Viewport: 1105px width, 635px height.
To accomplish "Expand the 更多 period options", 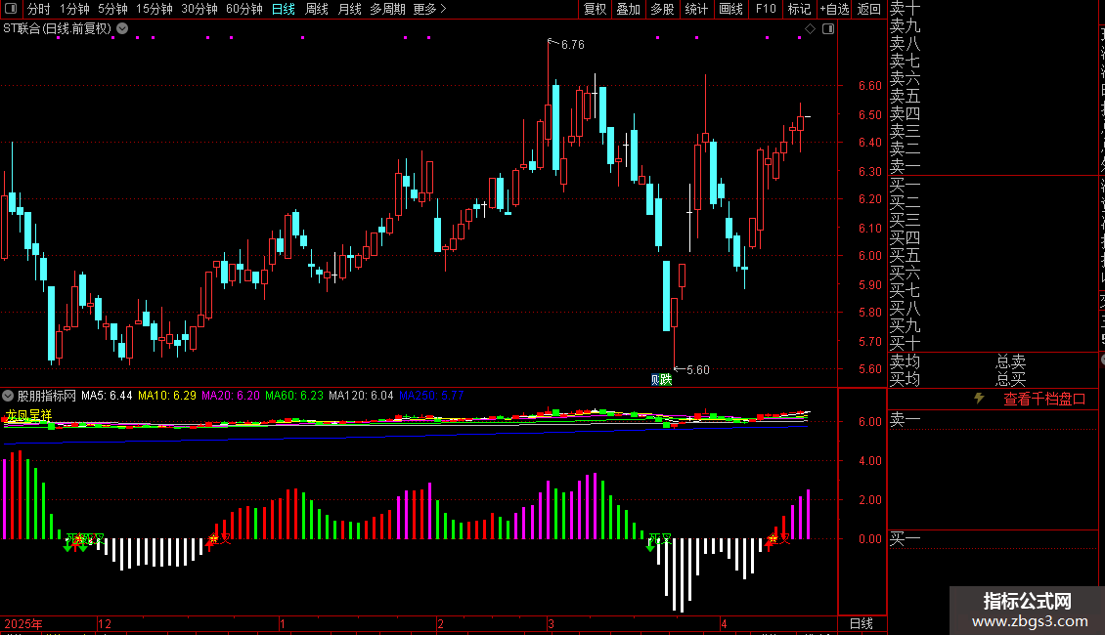I will click(429, 9).
